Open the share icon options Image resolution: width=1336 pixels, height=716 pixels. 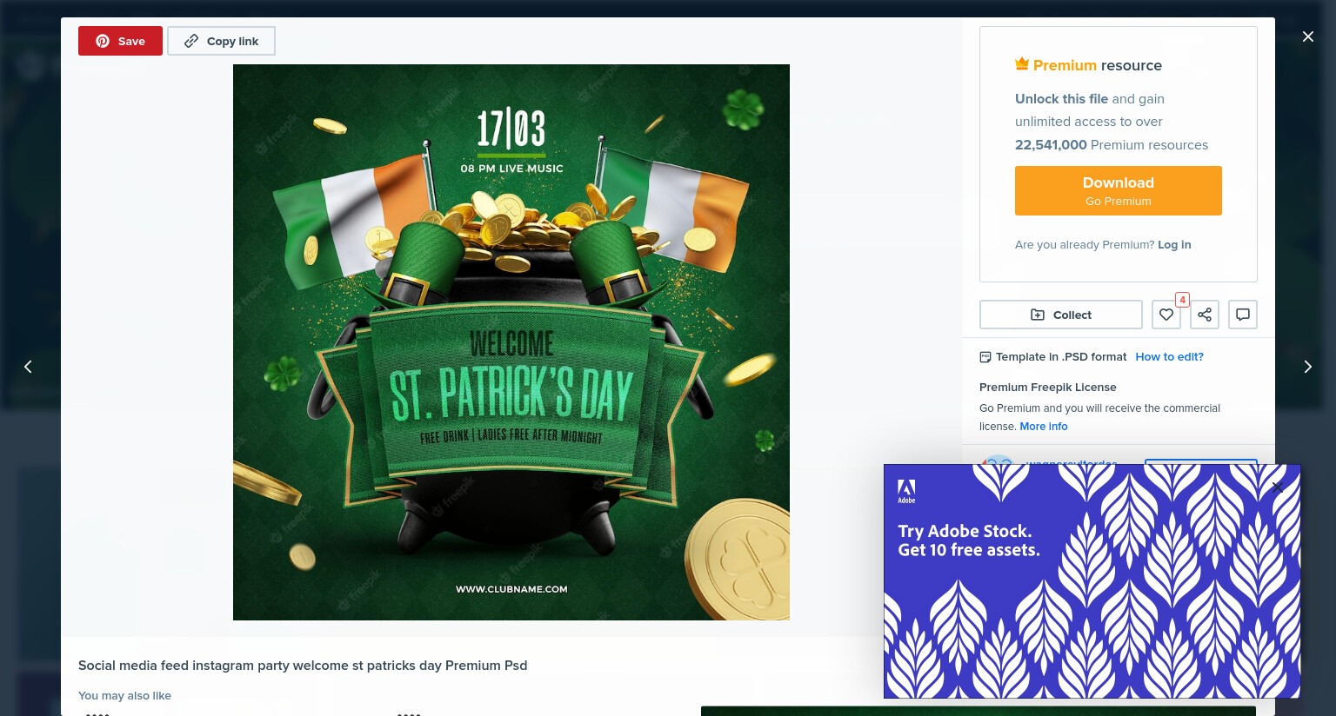tap(1205, 315)
